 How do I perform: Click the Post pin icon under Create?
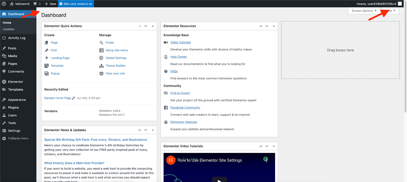[47, 50]
